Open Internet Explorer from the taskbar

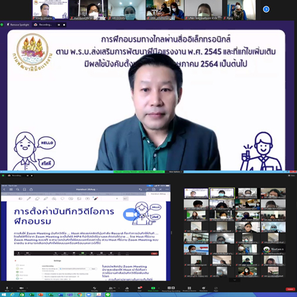[x=12, y=295]
